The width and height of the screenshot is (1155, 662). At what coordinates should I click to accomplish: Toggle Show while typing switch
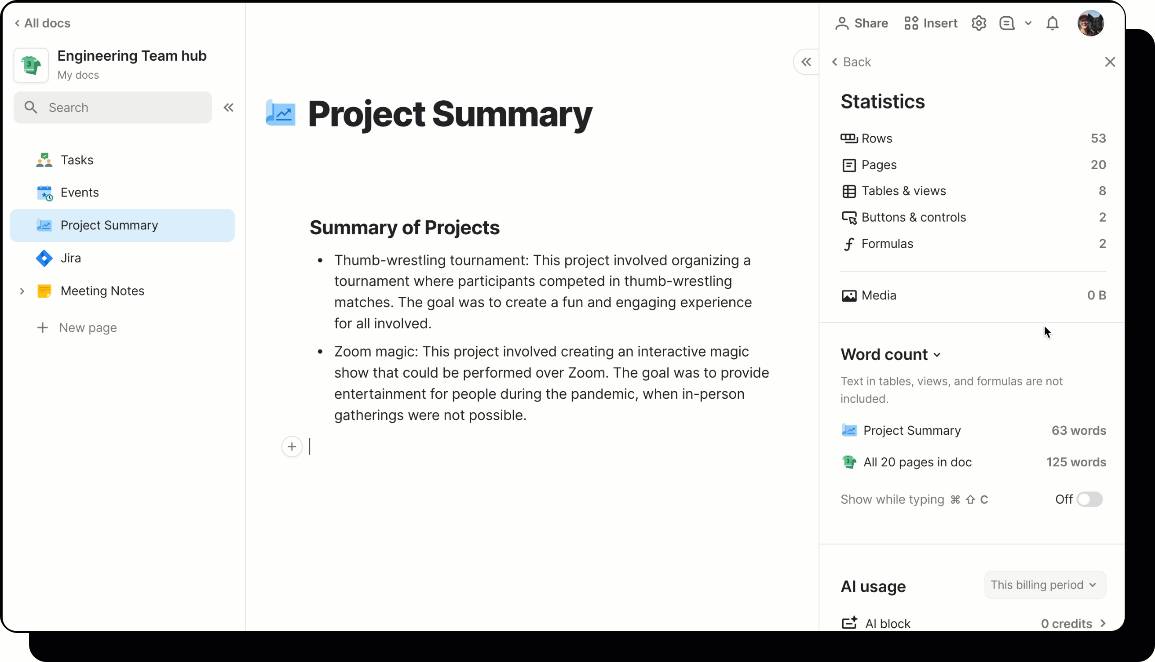(1089, 499)
